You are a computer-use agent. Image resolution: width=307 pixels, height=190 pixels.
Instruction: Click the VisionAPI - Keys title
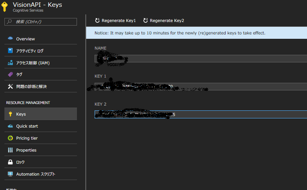pyautogui.click(x=37, y=5)
